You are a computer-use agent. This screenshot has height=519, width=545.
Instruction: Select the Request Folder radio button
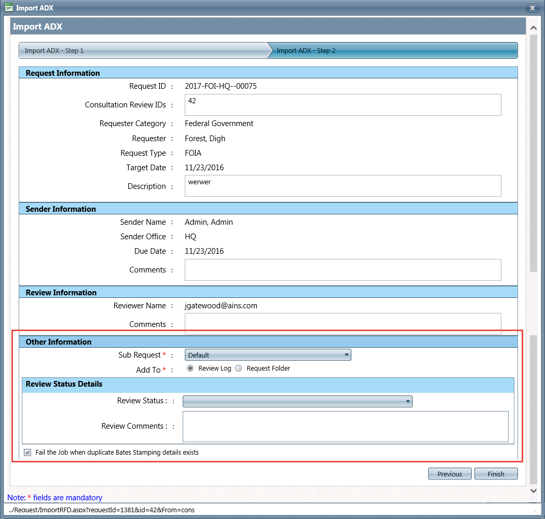click(x=238, y=368)
